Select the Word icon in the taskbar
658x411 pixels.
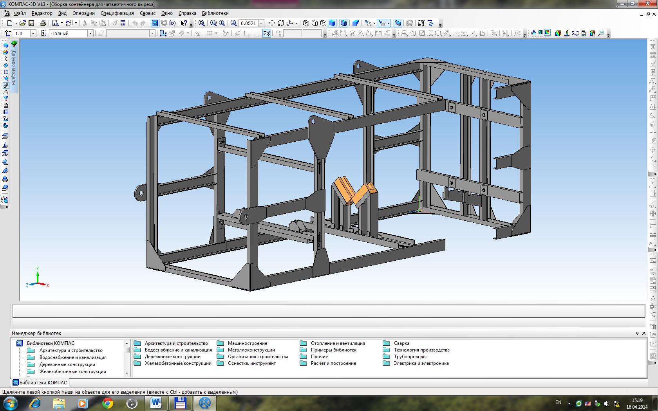pyautogui.click(x=156, y=403)
